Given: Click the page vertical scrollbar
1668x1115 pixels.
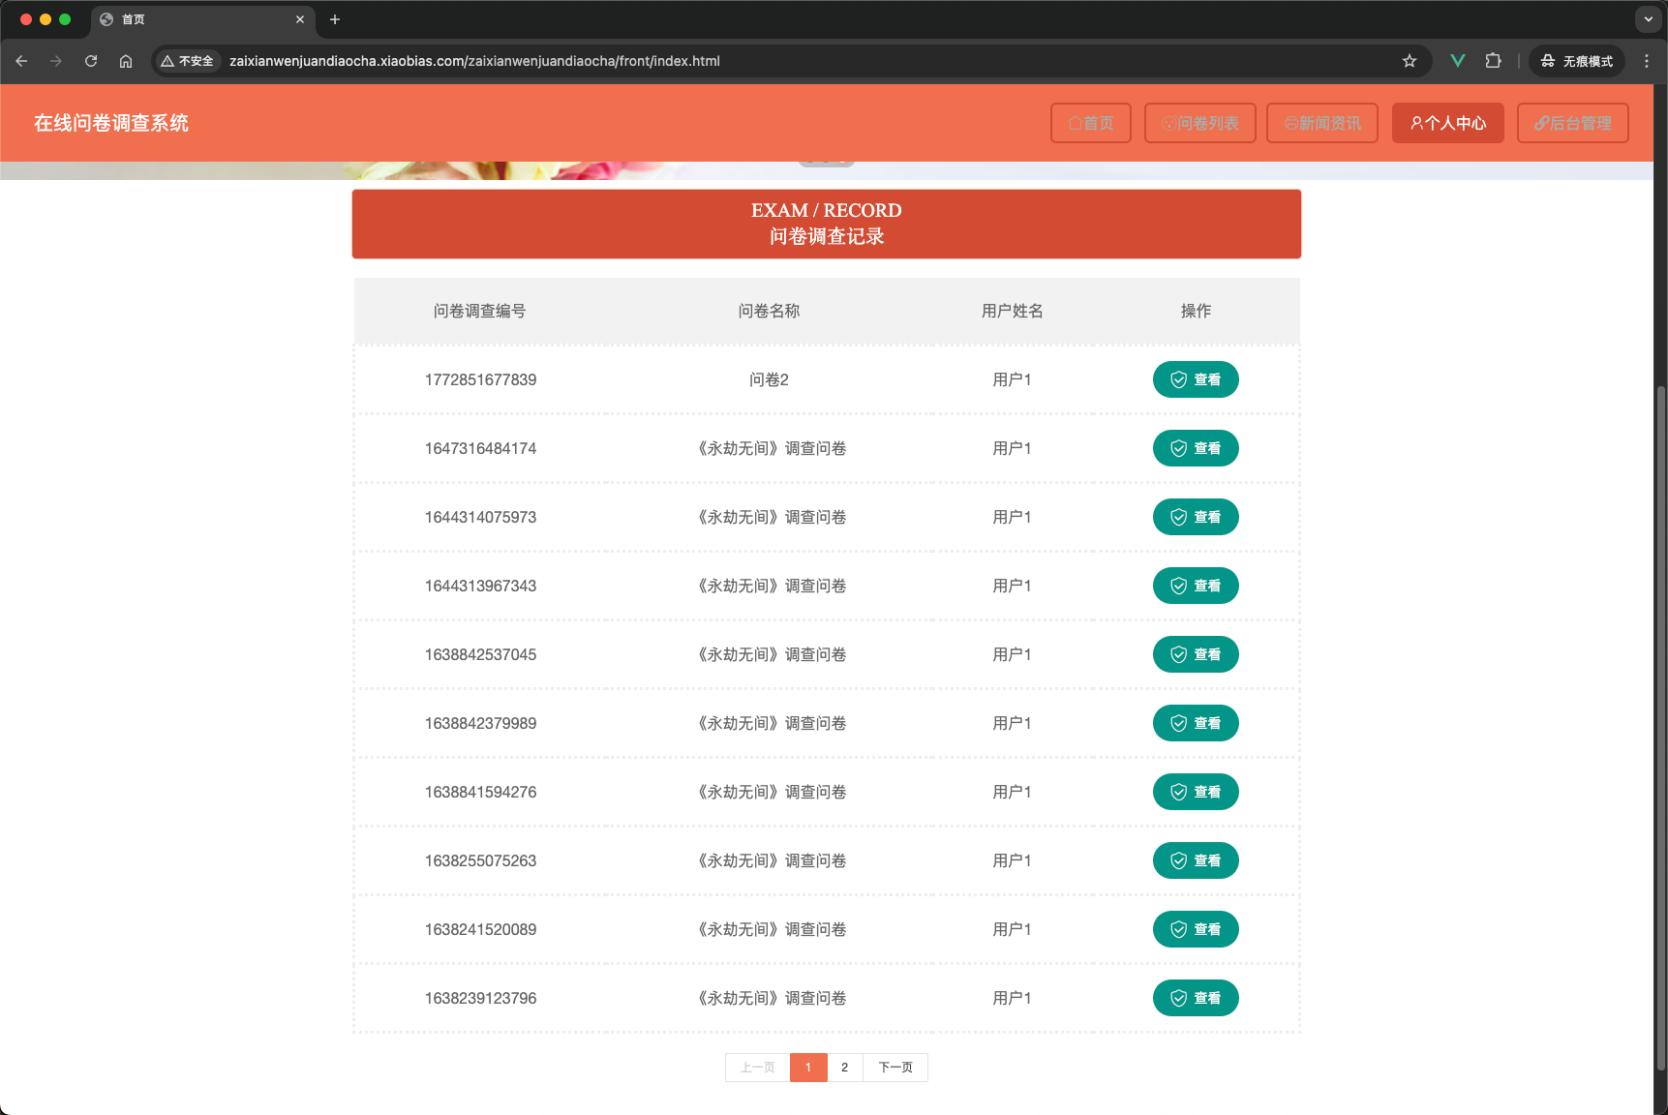Looking at the screenshot, I should pos(1661,726).
